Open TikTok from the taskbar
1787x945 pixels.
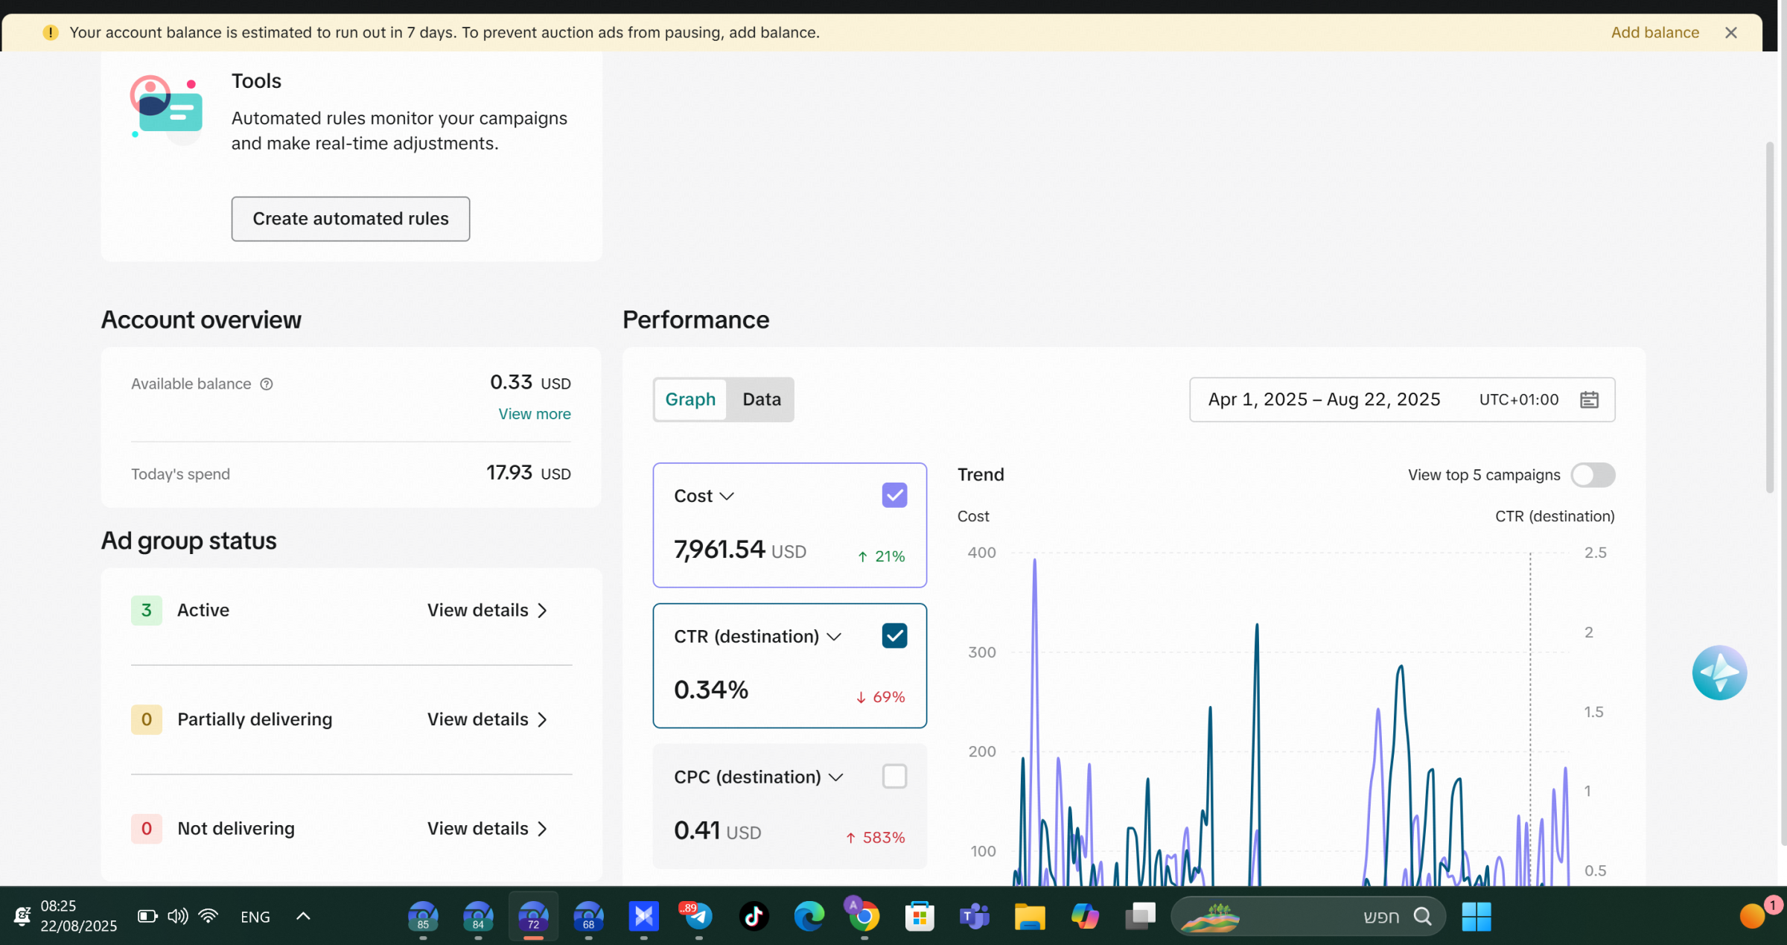click(x=754, y=916)
